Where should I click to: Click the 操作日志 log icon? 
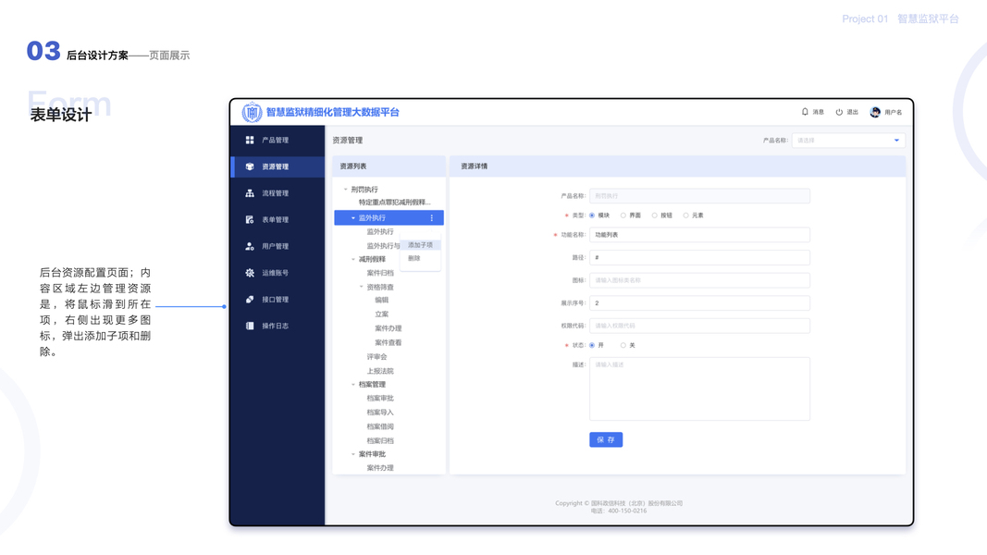pos(250,326)
